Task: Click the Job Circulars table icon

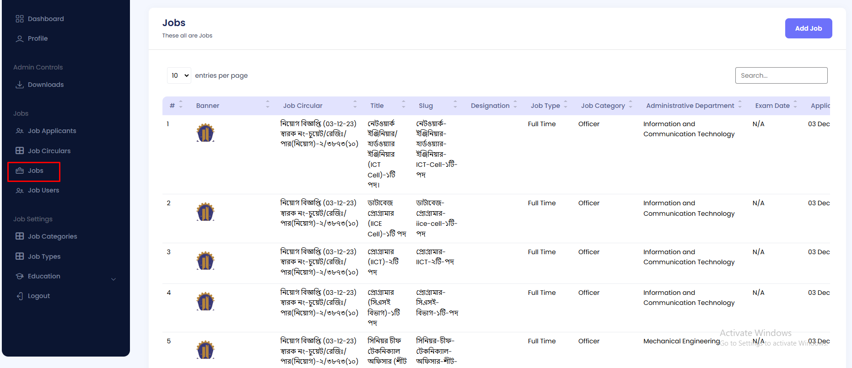Action: [20, 151]
